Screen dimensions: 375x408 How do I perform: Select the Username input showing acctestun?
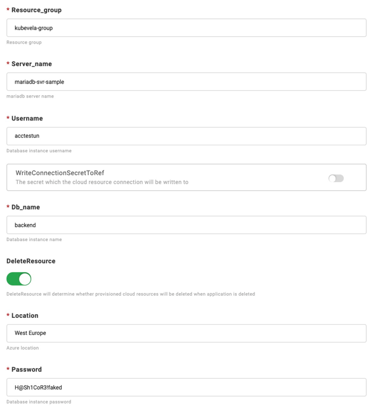tap(187, 136)
